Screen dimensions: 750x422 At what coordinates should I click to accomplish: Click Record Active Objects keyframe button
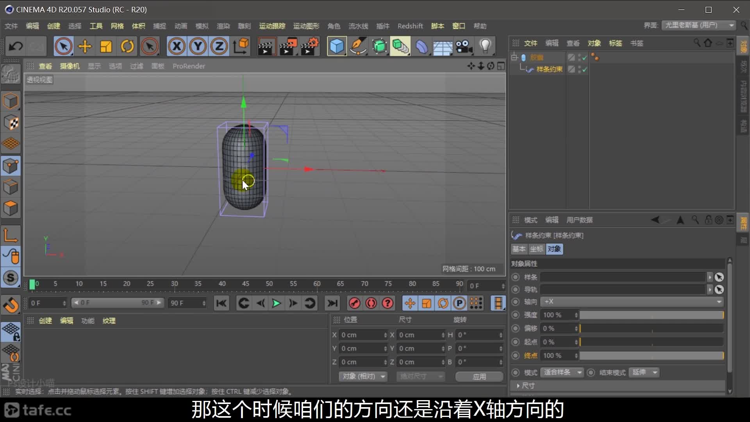click(354, 303)
